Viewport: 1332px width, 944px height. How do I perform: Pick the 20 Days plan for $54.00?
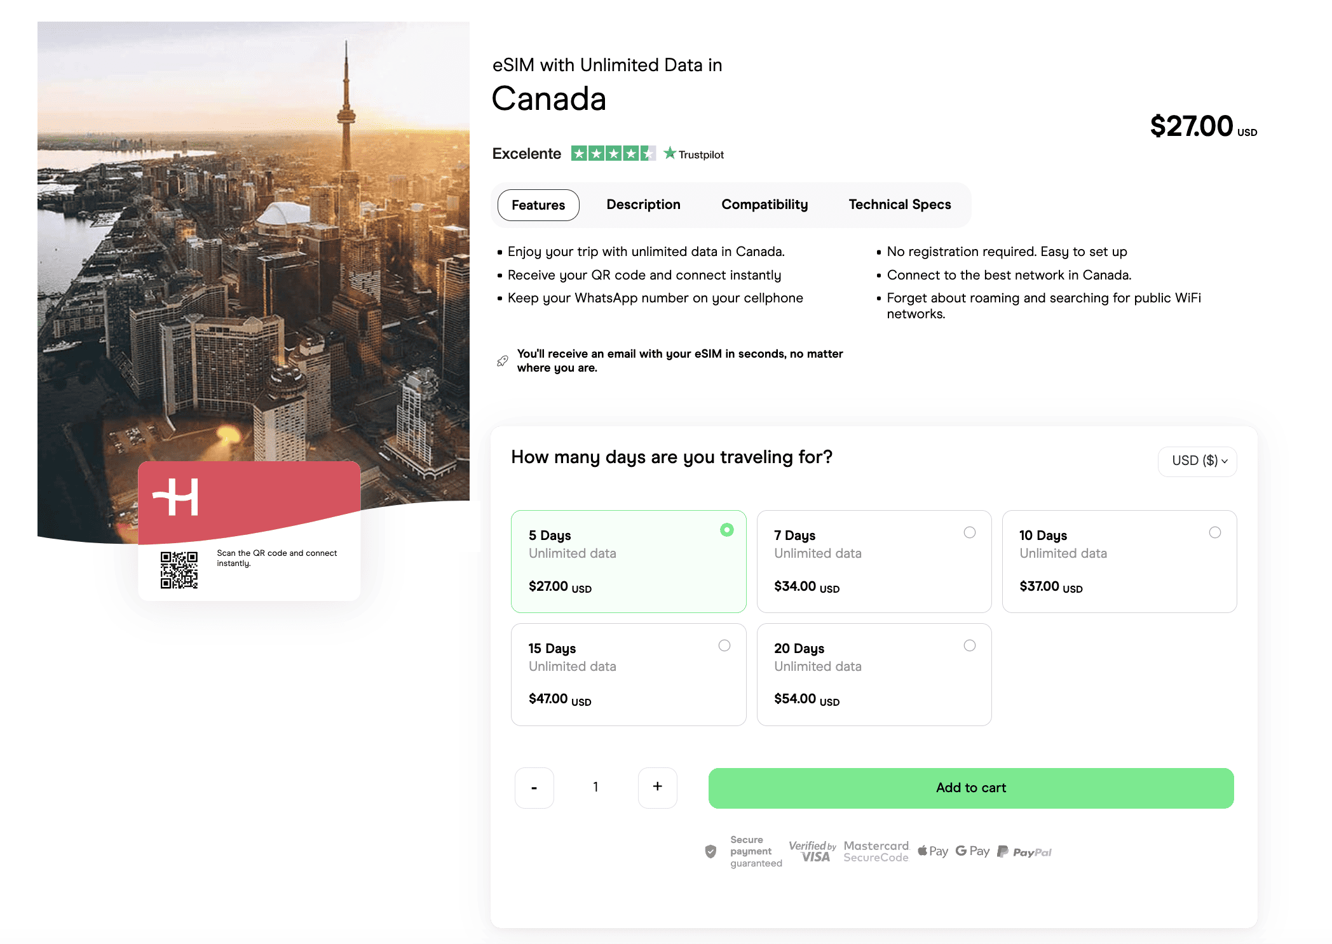click(x=969, y=645)
